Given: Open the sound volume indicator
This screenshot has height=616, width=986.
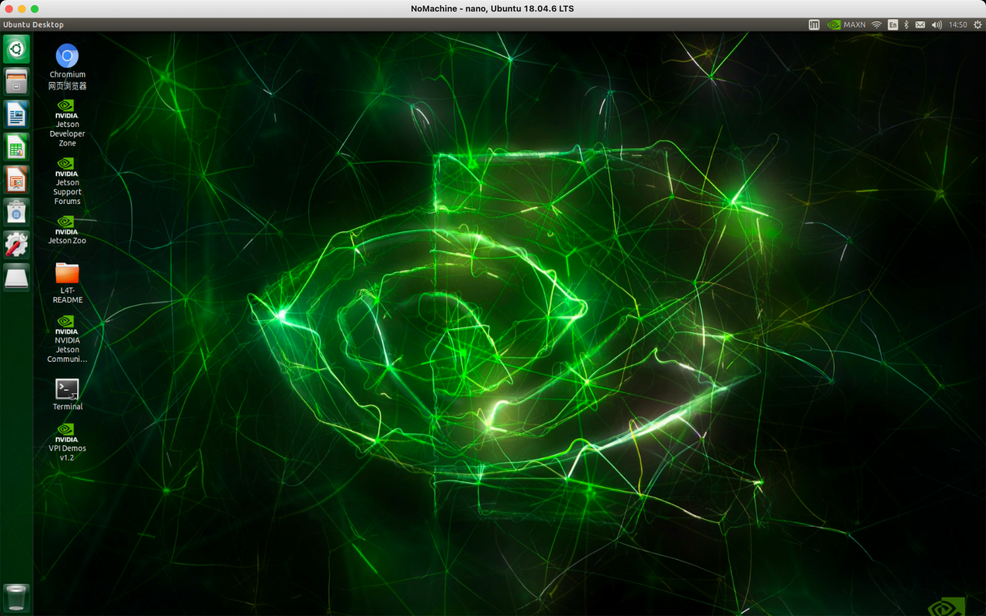Looking at the screenshot, I should [936, 25].
